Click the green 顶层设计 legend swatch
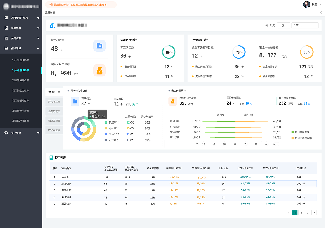The width and height of the screenshot is (325, 228). tap(106, 122)
